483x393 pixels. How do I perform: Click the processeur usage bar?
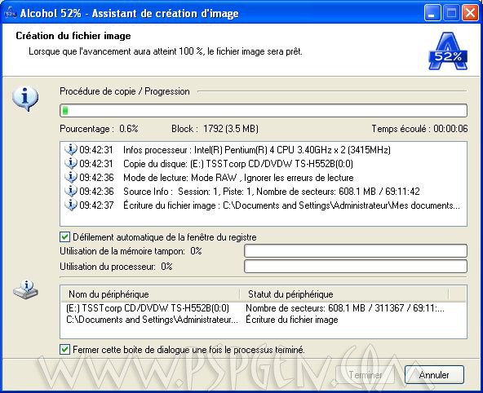click(356, 266)
